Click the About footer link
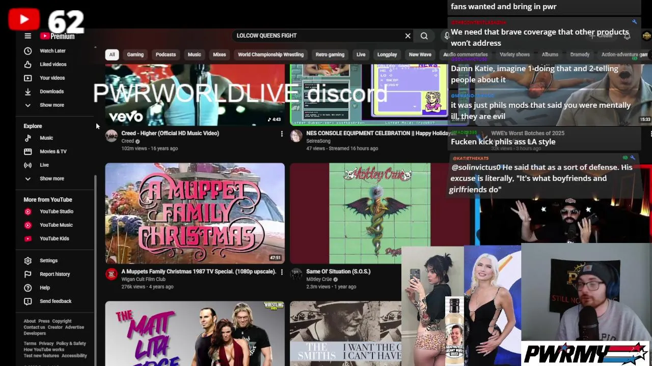The height and width of the screenshot is (366, 652). coord(30,321)
